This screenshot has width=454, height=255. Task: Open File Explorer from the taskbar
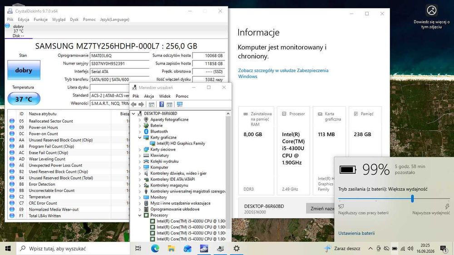(171, 248)
